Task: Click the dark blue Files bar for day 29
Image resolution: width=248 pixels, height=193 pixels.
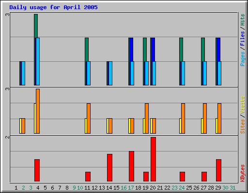Action: pyautogui.click(x=218, y=50)
